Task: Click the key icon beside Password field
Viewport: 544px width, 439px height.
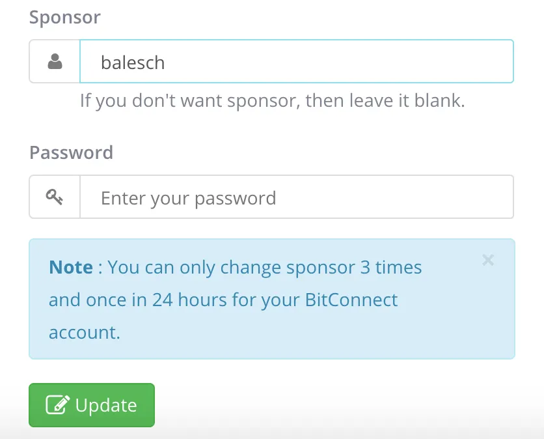Action: (55, 197)
